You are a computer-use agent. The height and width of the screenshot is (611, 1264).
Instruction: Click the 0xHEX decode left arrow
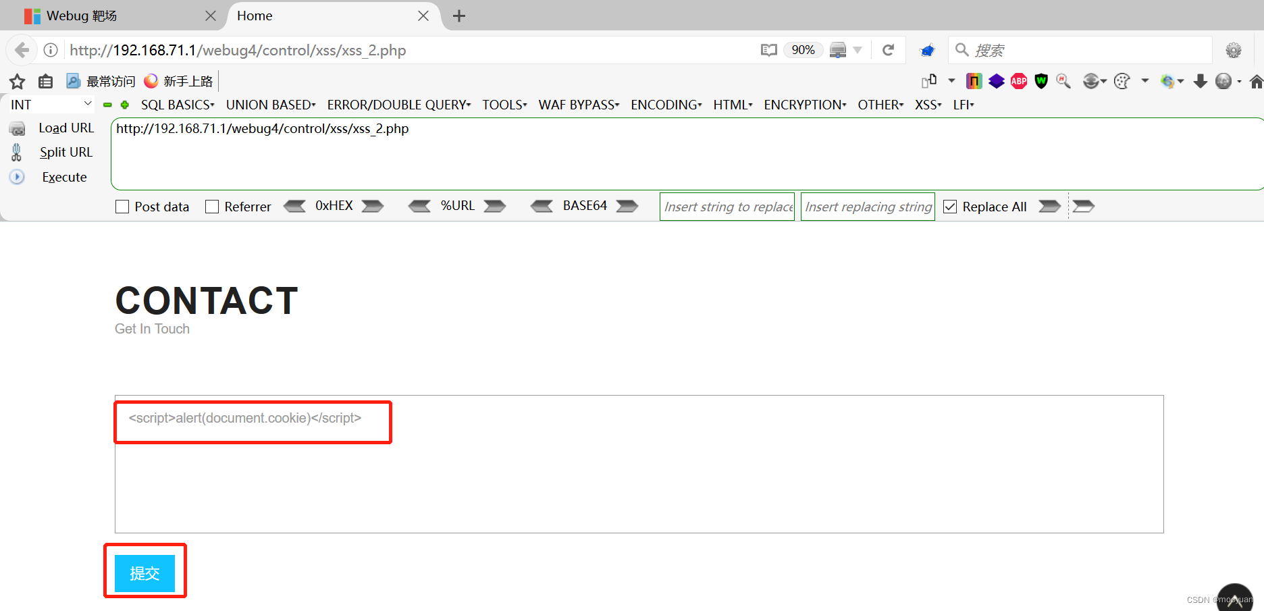(x=294, y=206)
